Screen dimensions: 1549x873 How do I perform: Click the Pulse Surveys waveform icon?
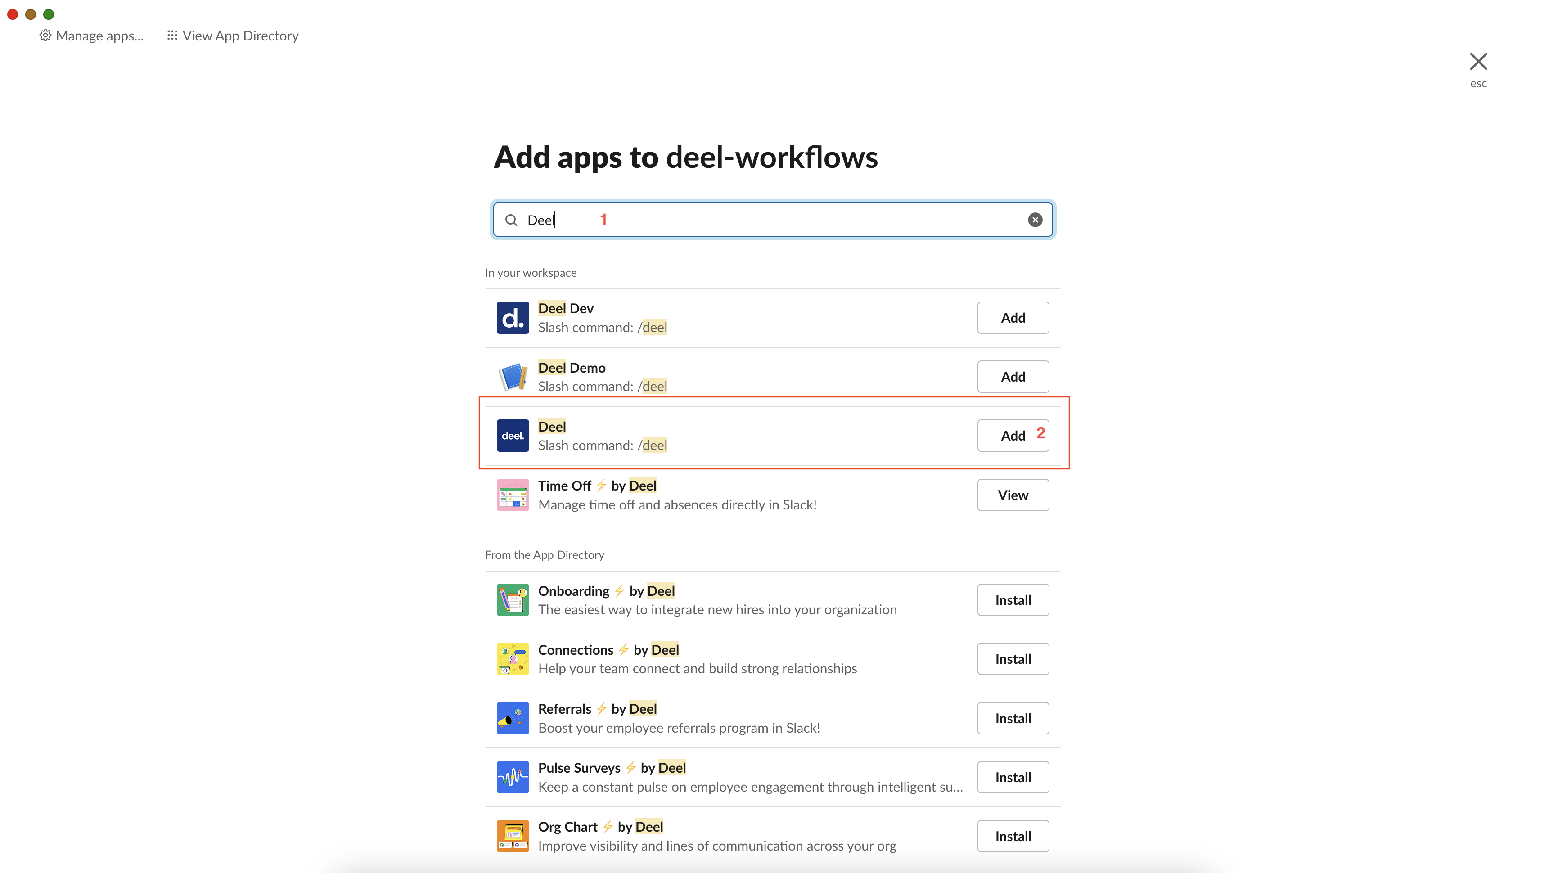point(512,777)
